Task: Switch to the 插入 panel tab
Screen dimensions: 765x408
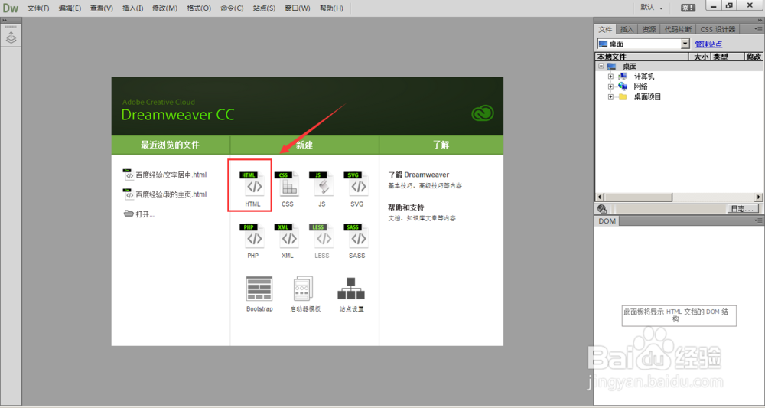Action: 627,29
